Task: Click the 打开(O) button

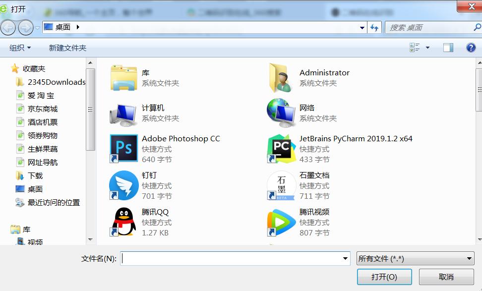Action: pos(384,277)
